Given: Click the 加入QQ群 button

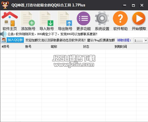Looking at the screenshot, I should [12, 40].
